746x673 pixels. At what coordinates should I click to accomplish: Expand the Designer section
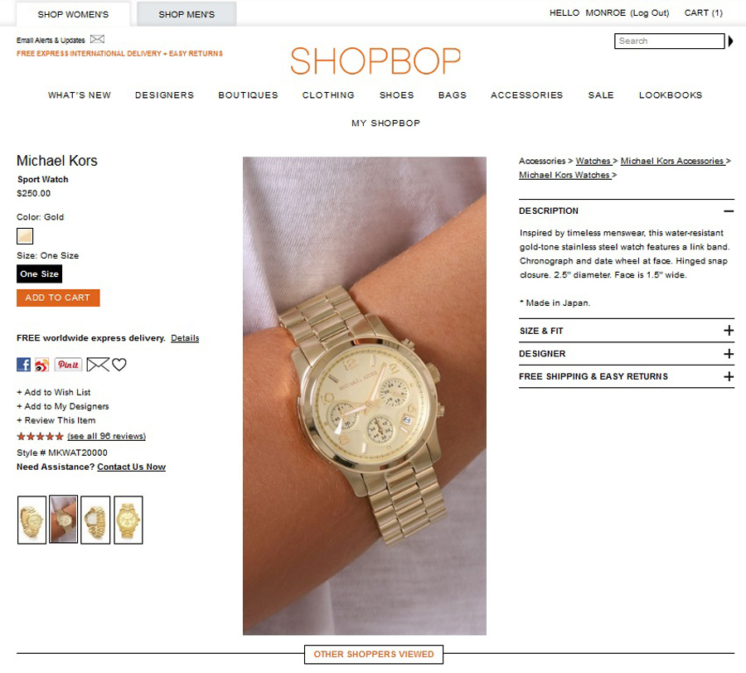(729, 353)
